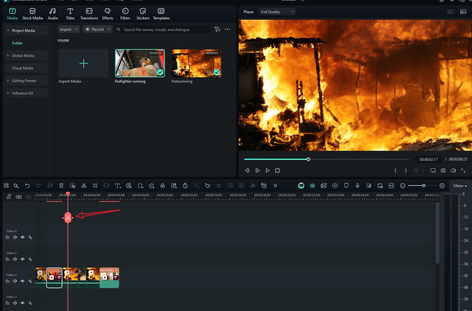Mute the Video 6 track

coord(15,237)
